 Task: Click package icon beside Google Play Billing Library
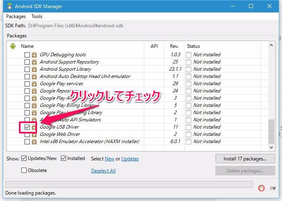34,105
